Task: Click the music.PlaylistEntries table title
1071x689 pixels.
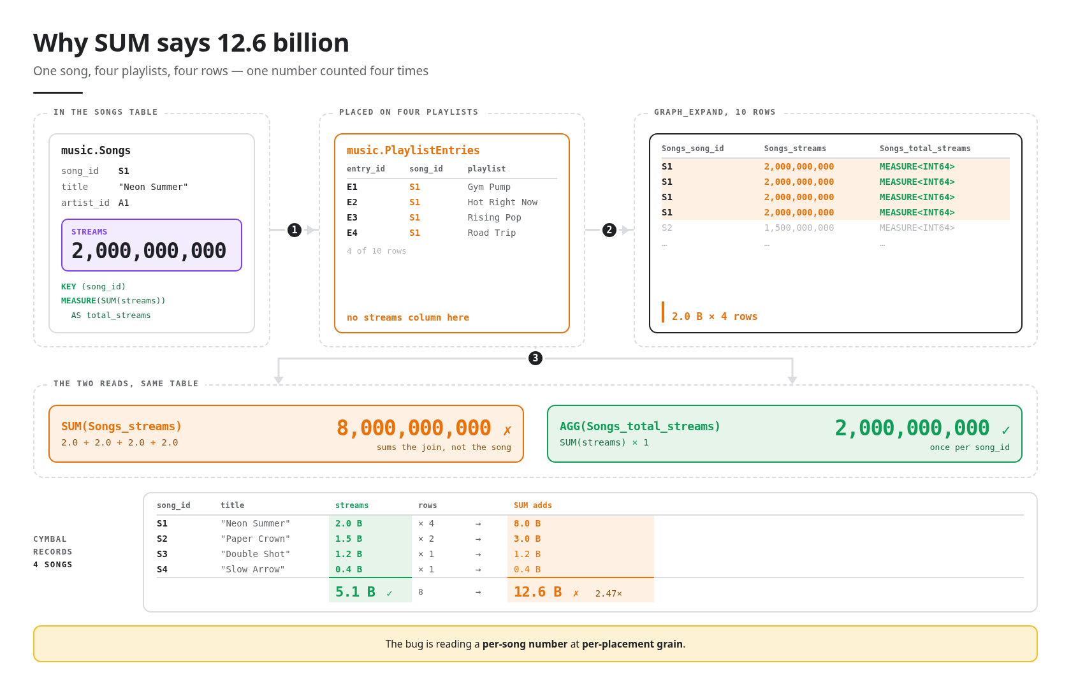Action: tap(413, 150)
